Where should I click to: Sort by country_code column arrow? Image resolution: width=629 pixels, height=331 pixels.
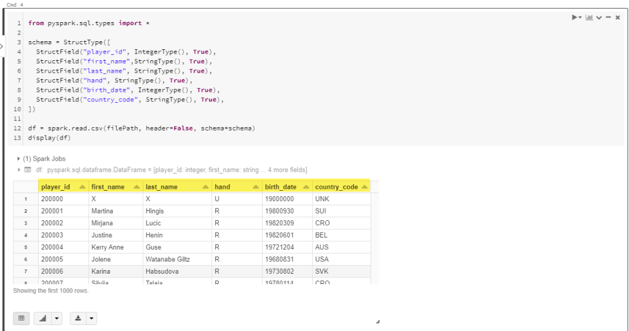pos(364,187)
